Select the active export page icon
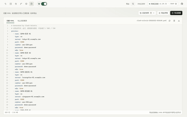Viewport: 187px width, 117px height. (x=31, y=4)
